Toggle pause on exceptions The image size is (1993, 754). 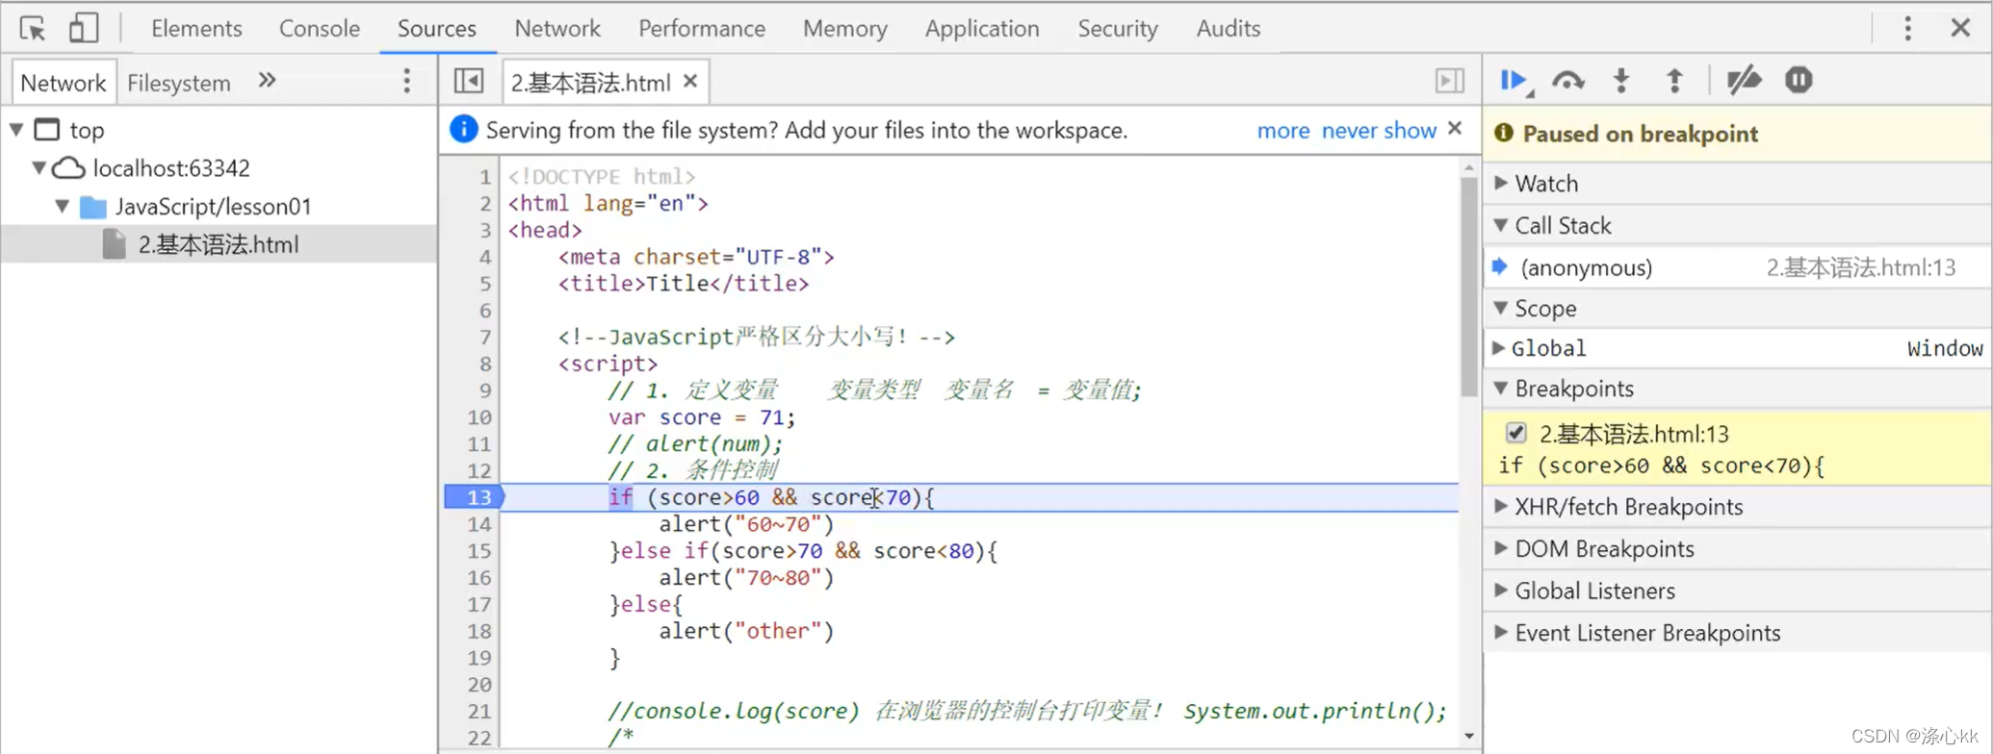1799,80
